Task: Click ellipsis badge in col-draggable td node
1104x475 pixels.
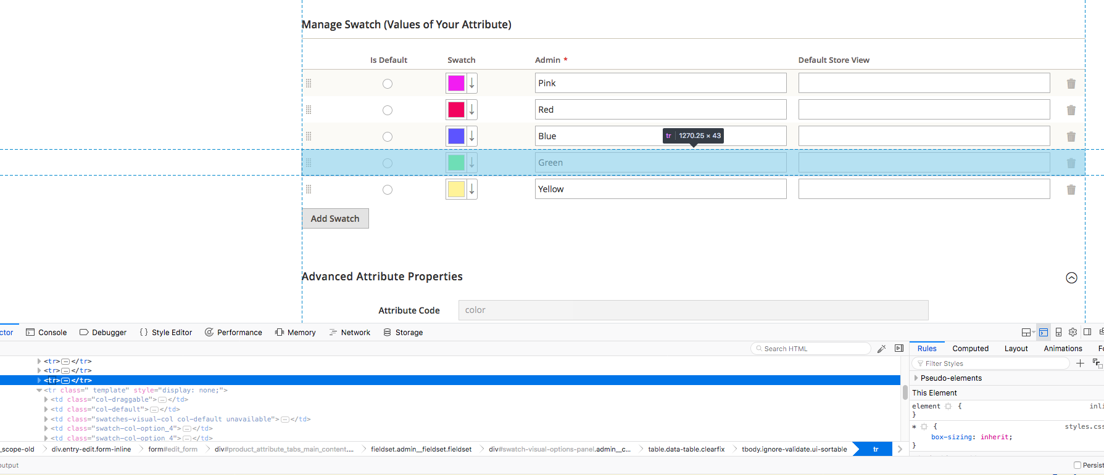Action: coord(162,400)
